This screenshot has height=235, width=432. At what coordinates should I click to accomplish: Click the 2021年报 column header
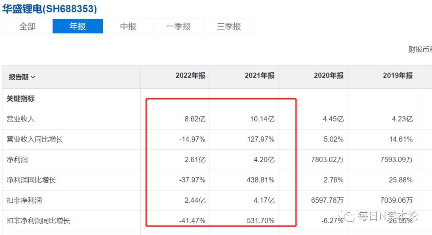coord(260,76)
